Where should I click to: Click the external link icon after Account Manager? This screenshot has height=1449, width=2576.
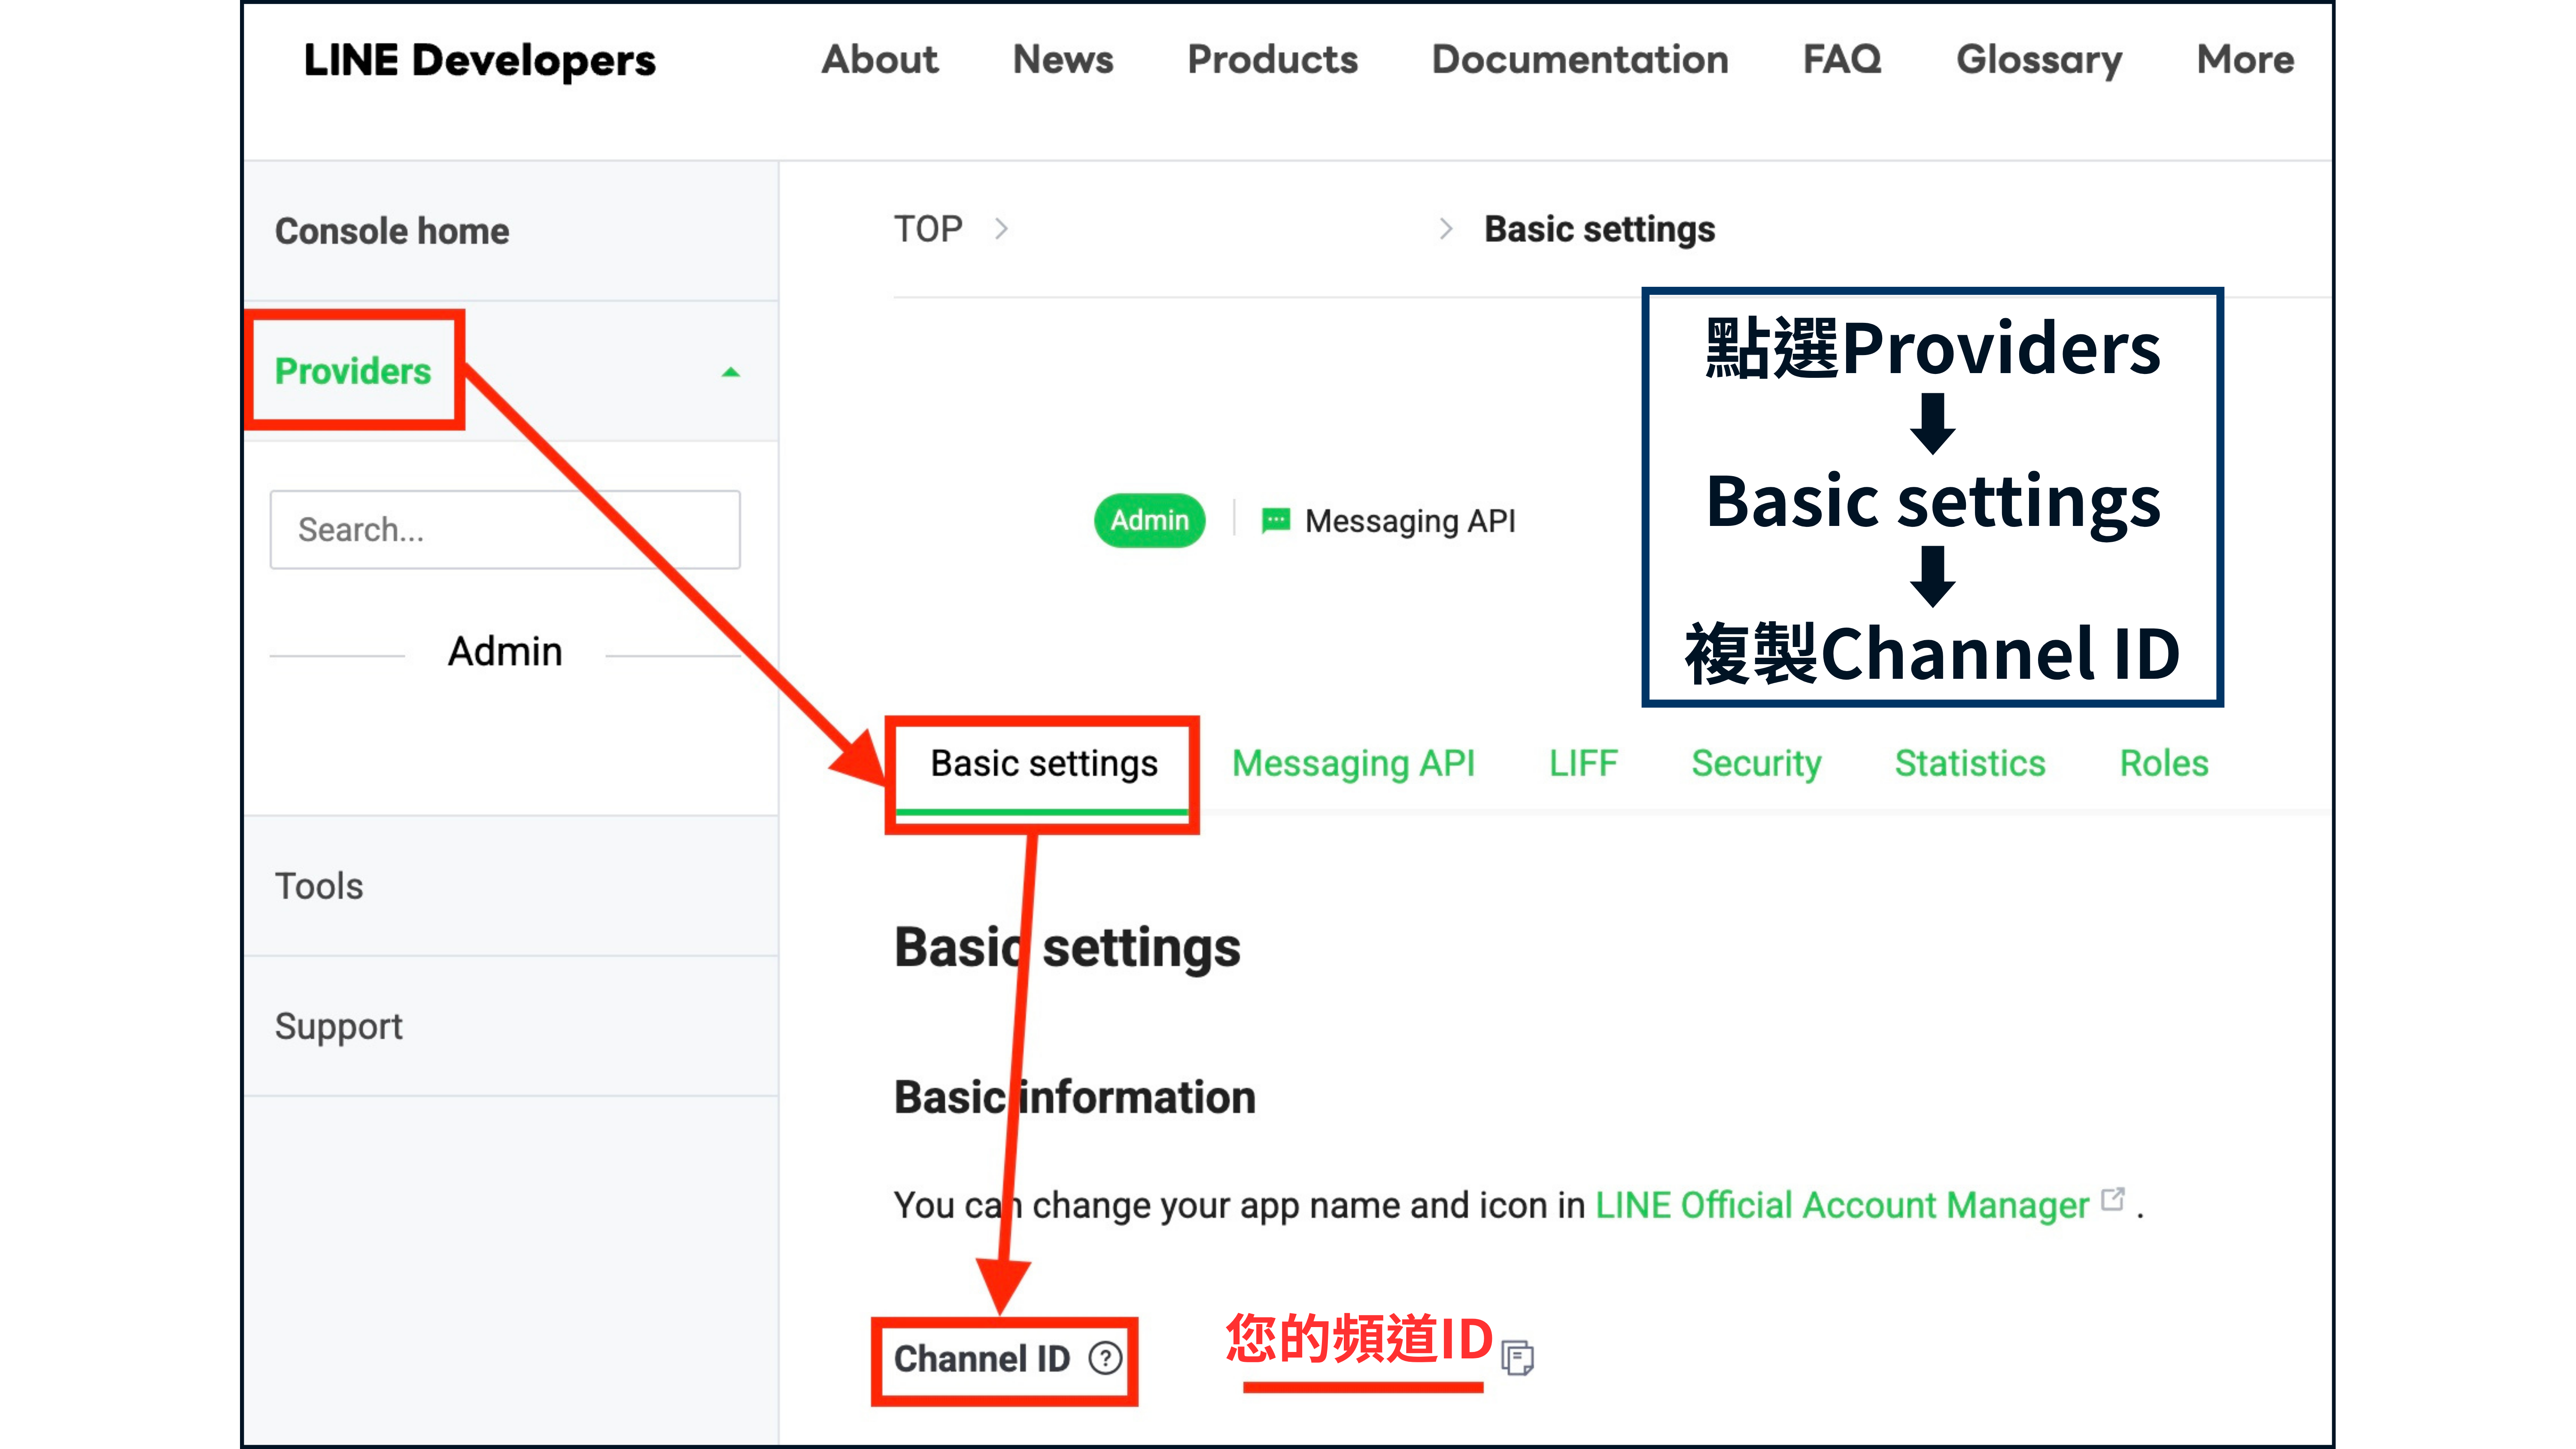(x=2112, y=1199)
